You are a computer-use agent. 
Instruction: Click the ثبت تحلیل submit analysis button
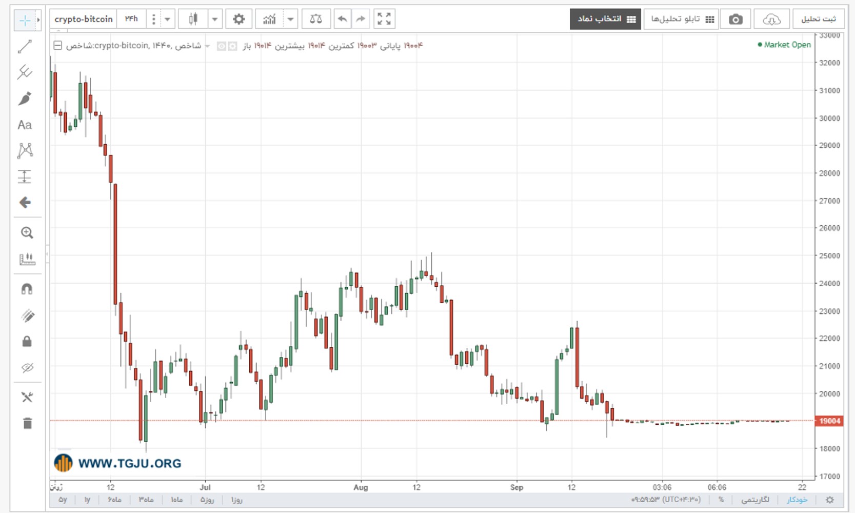pyautogui.click(x=819, y=19)
